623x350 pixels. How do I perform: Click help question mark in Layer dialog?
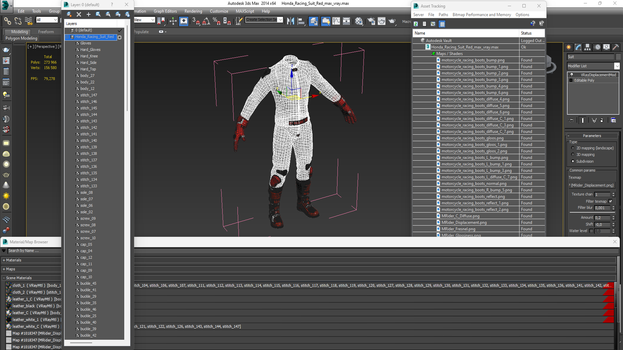point(112,5)
